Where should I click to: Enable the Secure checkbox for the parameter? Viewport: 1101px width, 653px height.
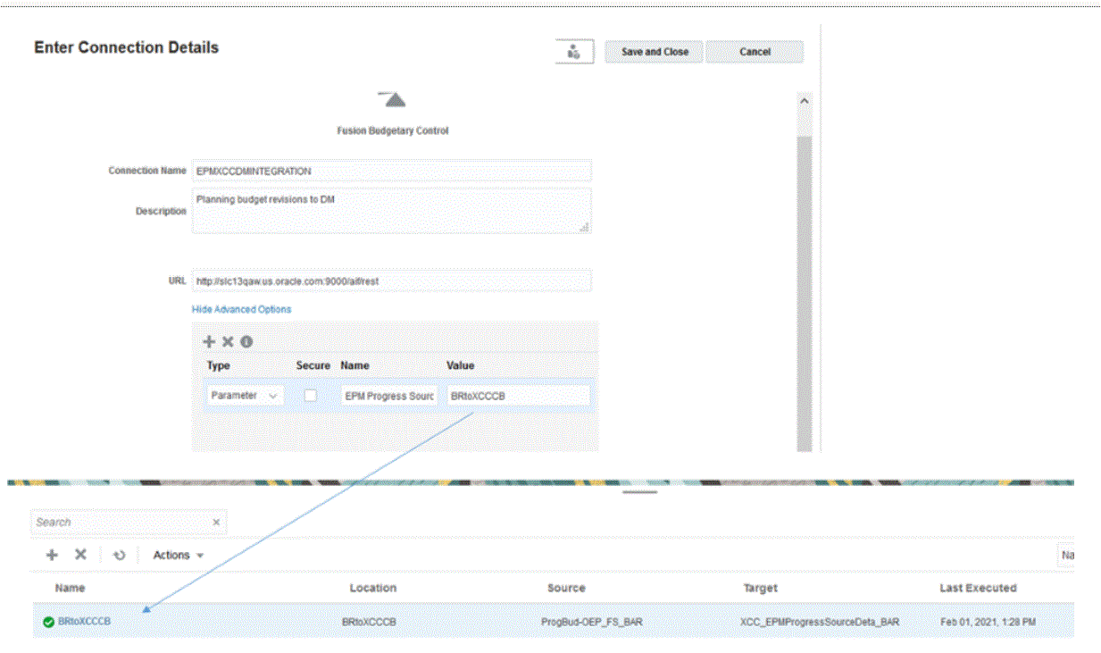click(311, 394)
